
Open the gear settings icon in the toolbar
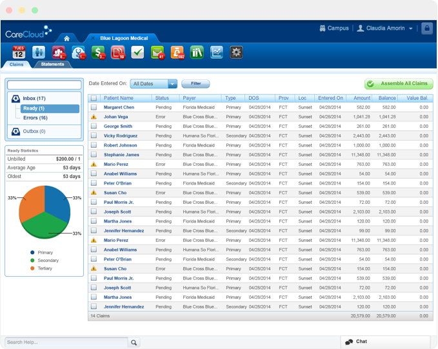coord(237,52)
